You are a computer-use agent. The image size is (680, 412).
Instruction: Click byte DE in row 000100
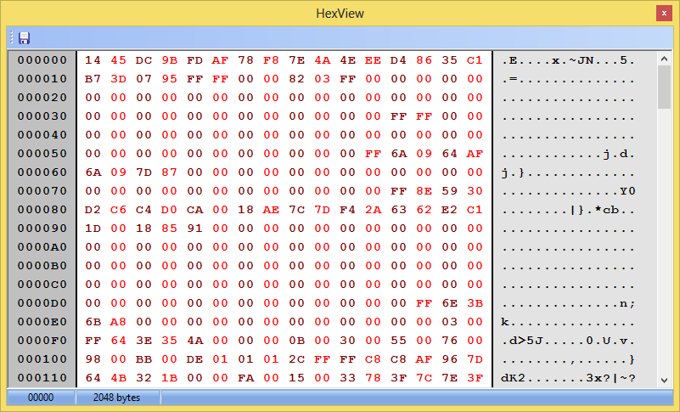coord(194,358)
